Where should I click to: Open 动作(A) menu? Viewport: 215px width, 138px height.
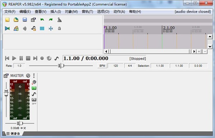pos(119,12)
